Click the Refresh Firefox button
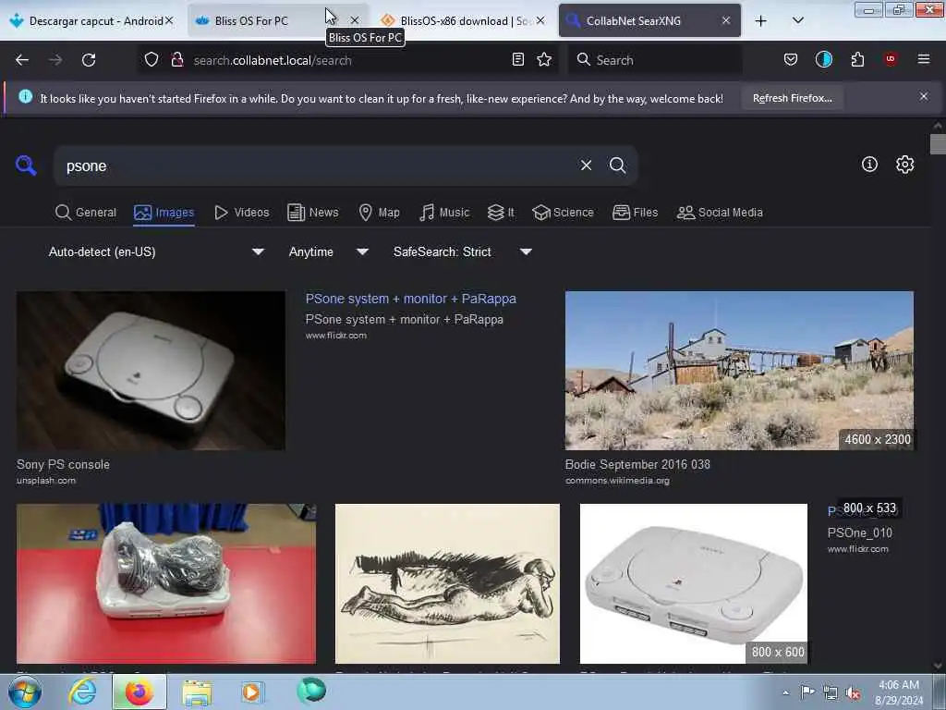Viewport: 946px width, 710px height. 792,98
